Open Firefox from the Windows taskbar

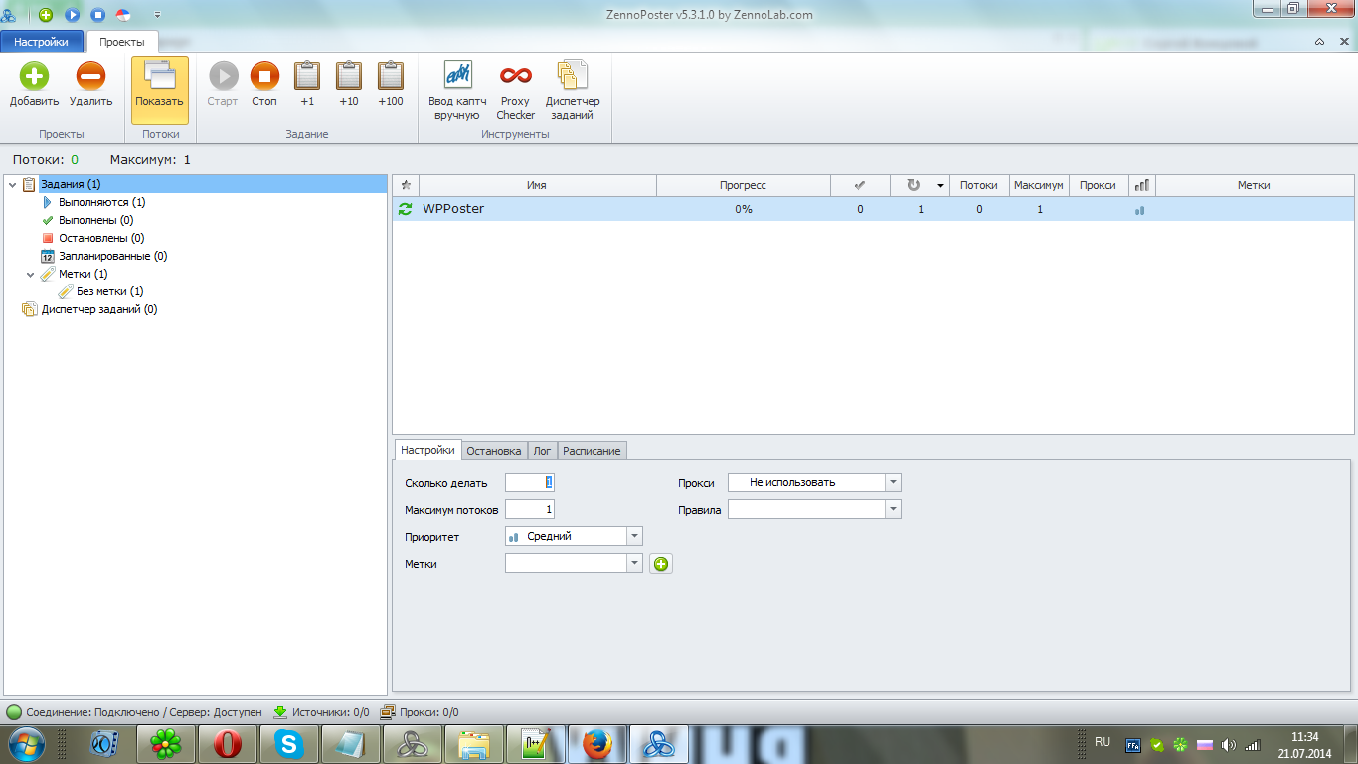pyautogui.click(x=596, y=743)
